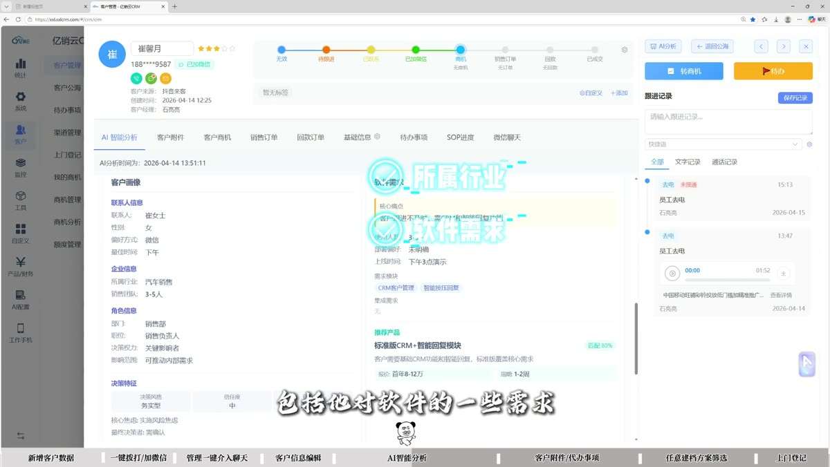This screenshot has width=830, height=467.
Task: Open 客户公海 in the side menu
Action: tap(68, 88)
